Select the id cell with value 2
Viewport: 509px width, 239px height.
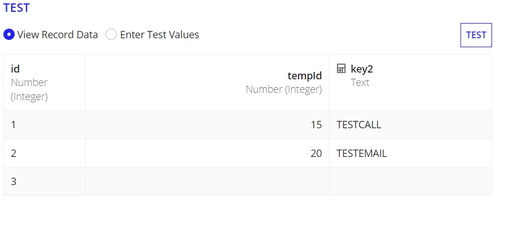[x=45, y=154]
